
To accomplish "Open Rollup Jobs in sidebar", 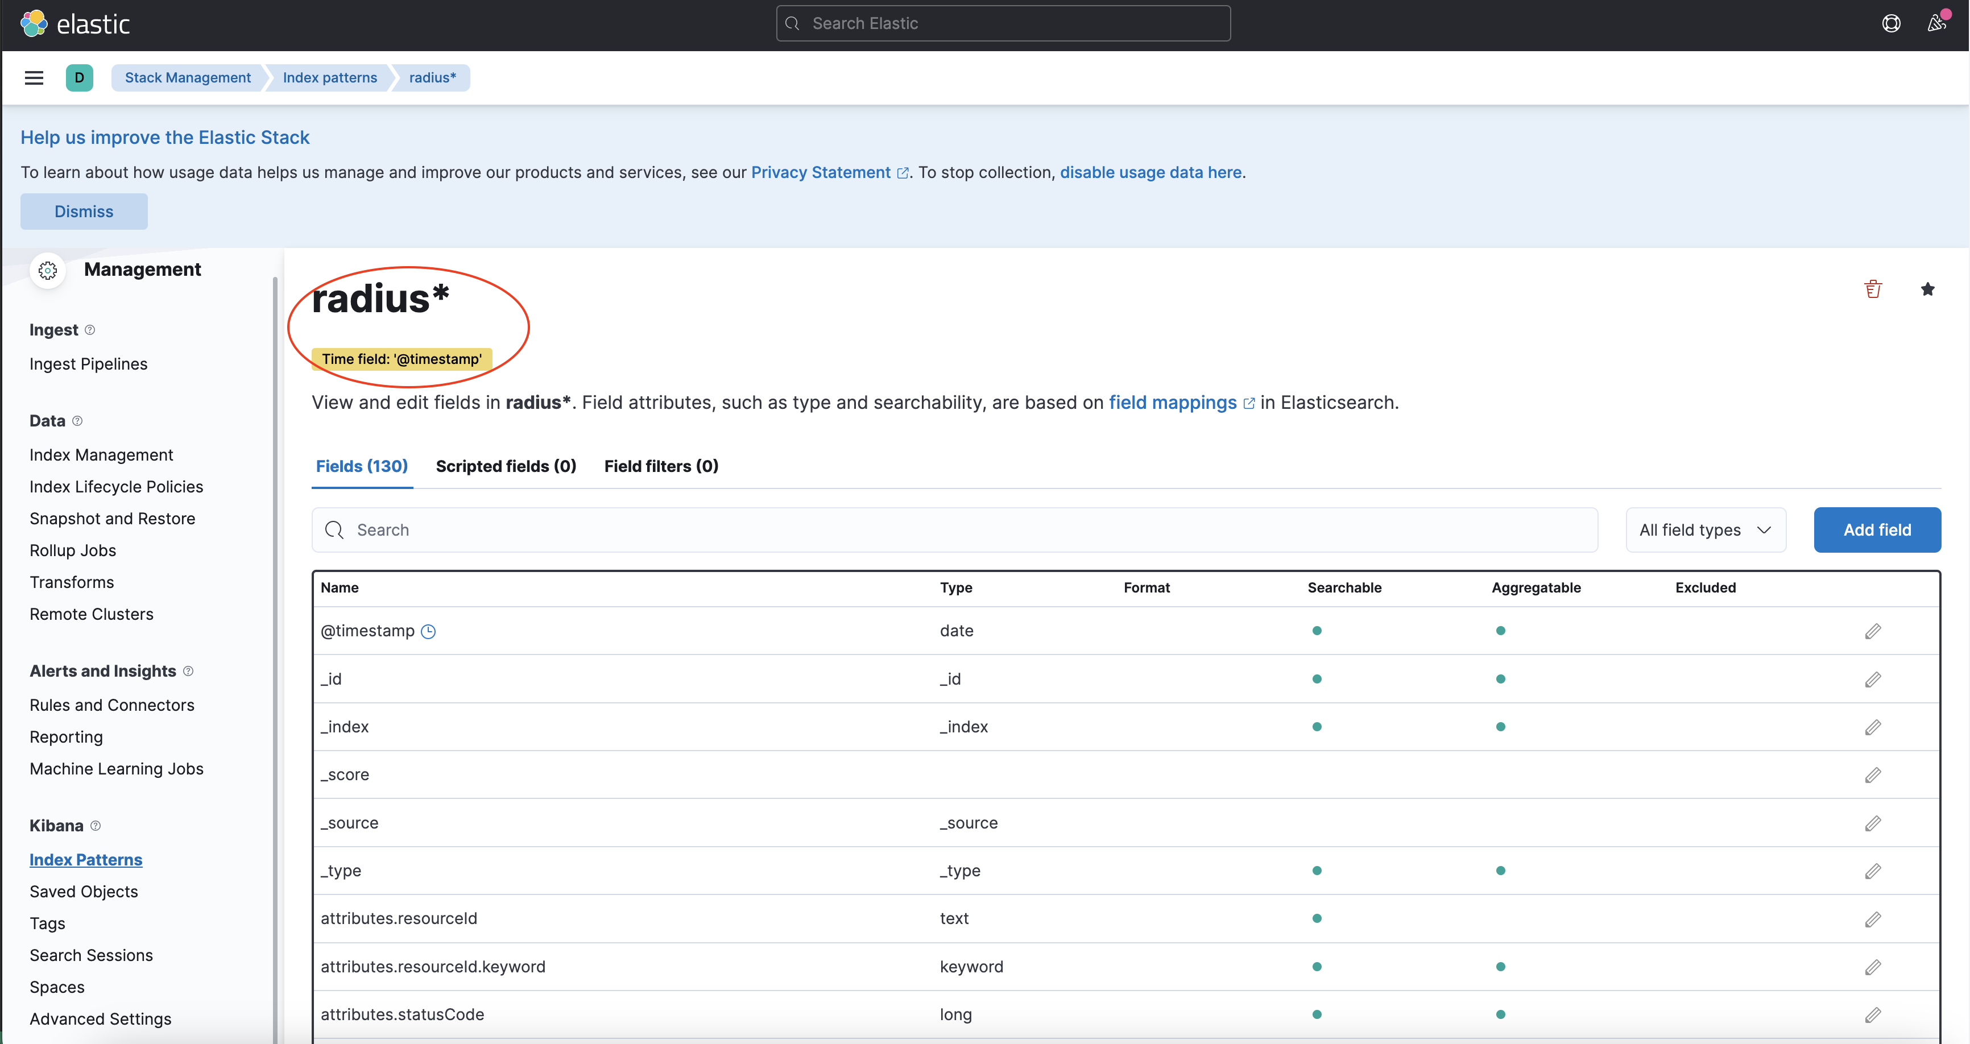I will coord(73,550).
